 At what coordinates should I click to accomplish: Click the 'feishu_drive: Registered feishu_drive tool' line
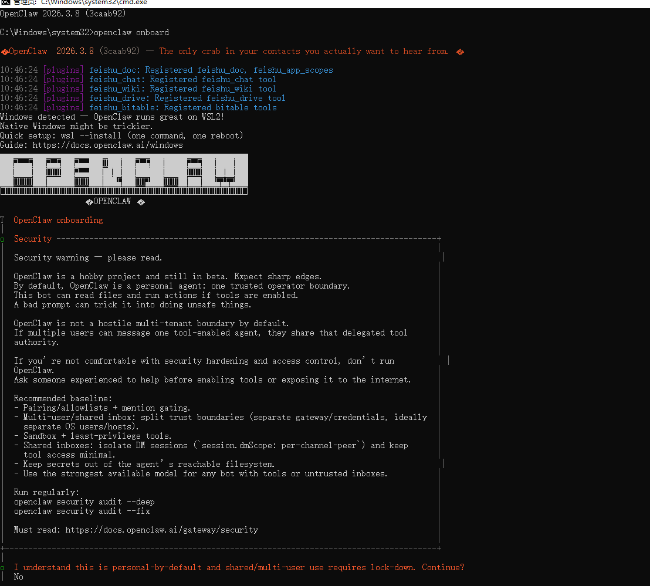pyautogui.click(x=187, y=98)
